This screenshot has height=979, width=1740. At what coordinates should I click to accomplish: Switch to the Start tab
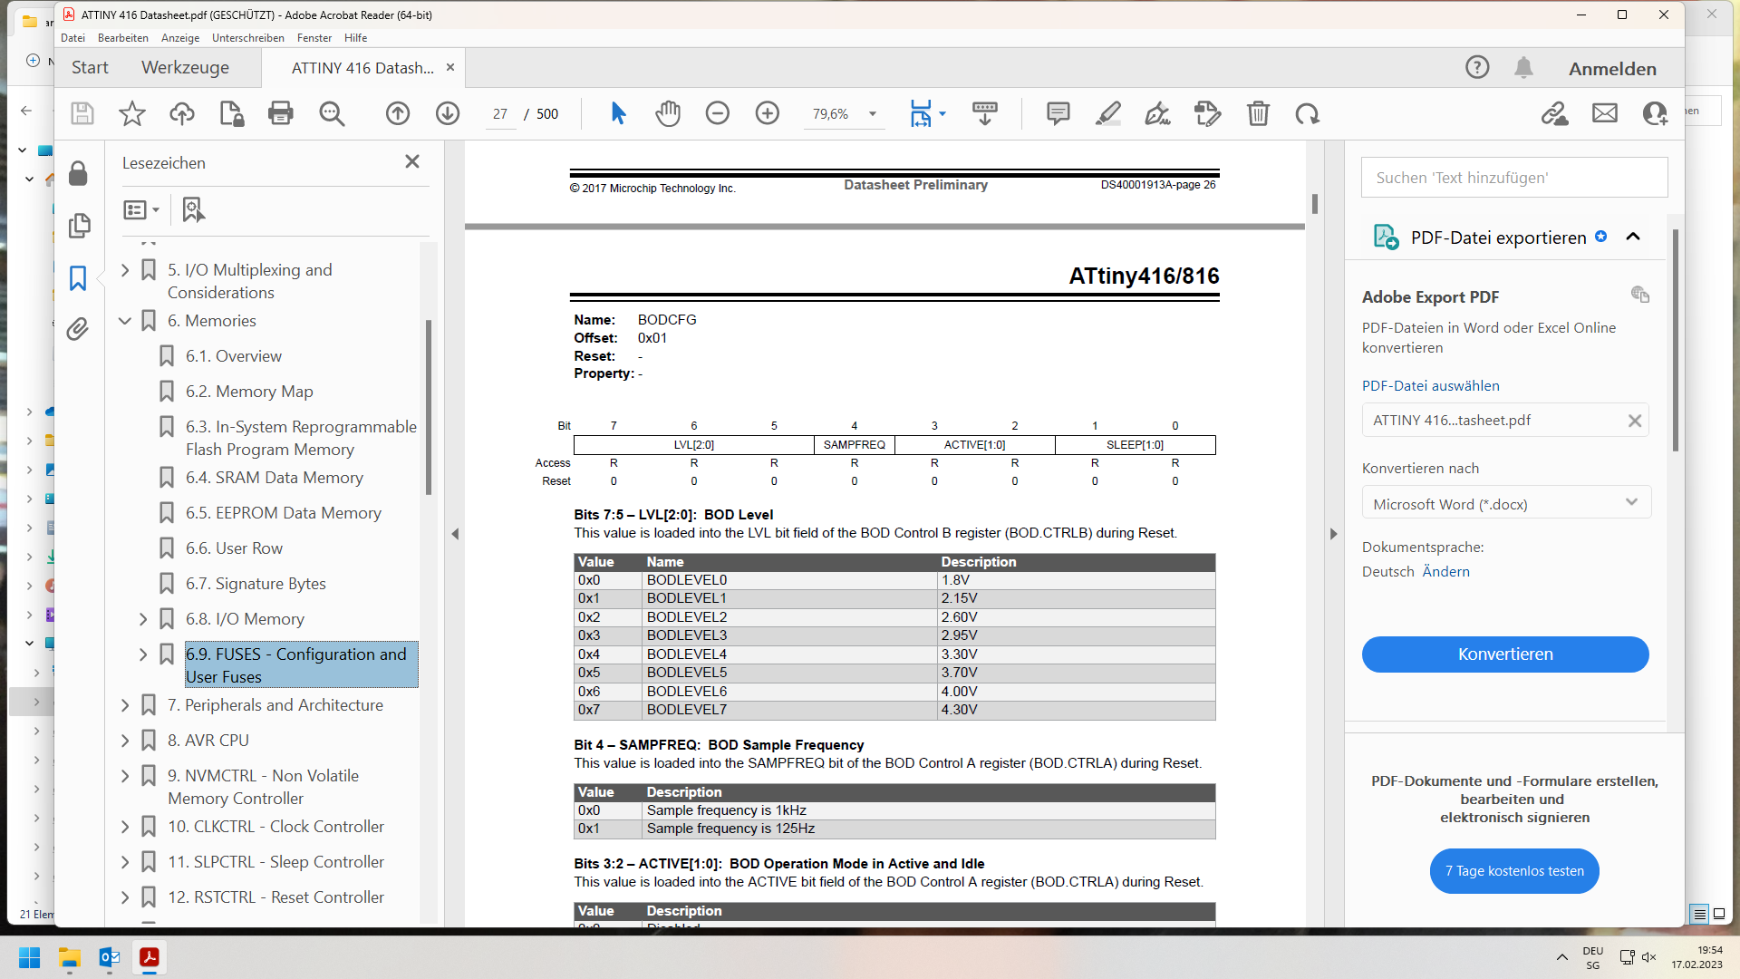tap(90, 68)
